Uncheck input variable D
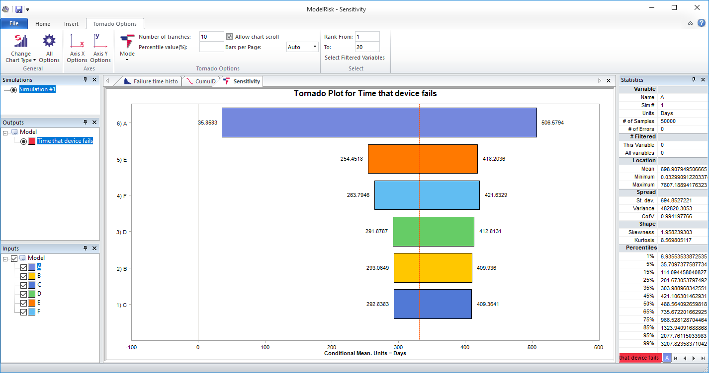709x373 pixels. click(x=23, y=294)
